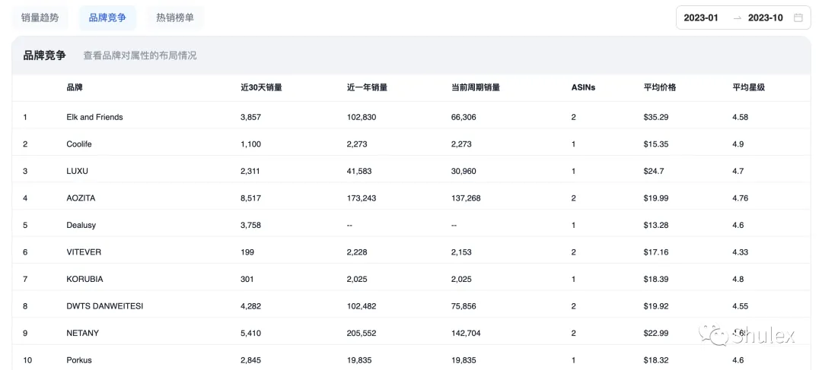Click average rating 4.33
Image resolution: width=822 pixels, height=370 pixels.
click(741, 252)
